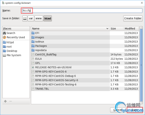Click the '3.3 KB' size cell
Screen dimensions: 145x115
click(115, 89)
